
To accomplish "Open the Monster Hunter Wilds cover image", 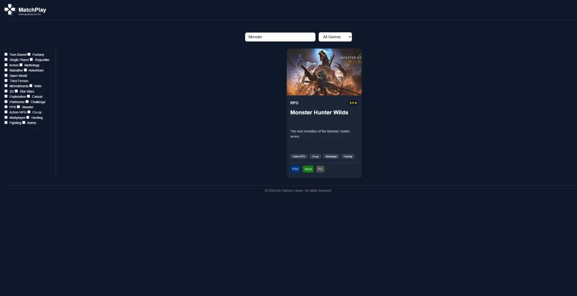I will (x=324, y=72).
